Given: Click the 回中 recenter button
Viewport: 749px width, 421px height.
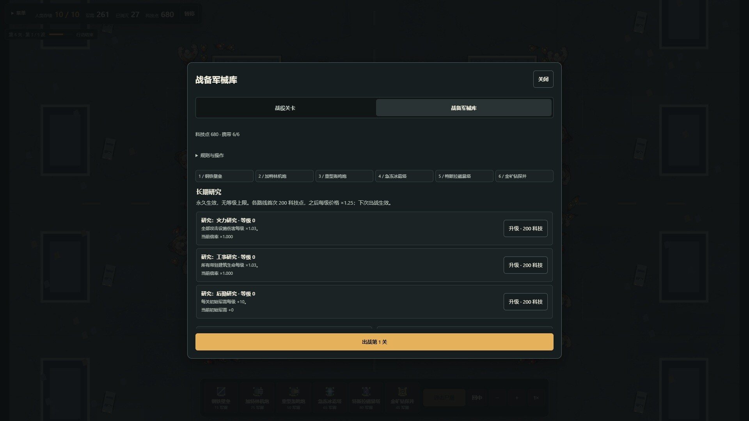Looking at the screenshot, I should tap(477, 398).
